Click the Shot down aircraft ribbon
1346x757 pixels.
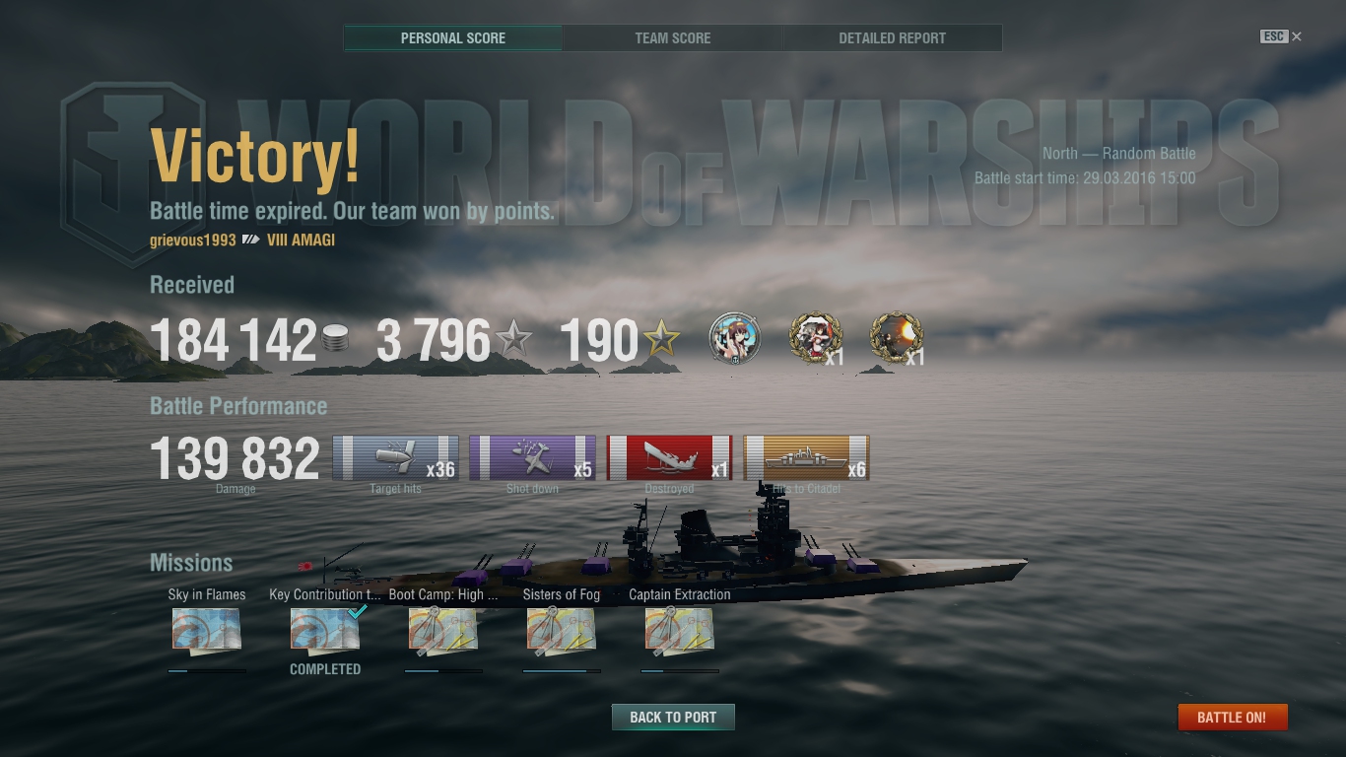(532, 458)
